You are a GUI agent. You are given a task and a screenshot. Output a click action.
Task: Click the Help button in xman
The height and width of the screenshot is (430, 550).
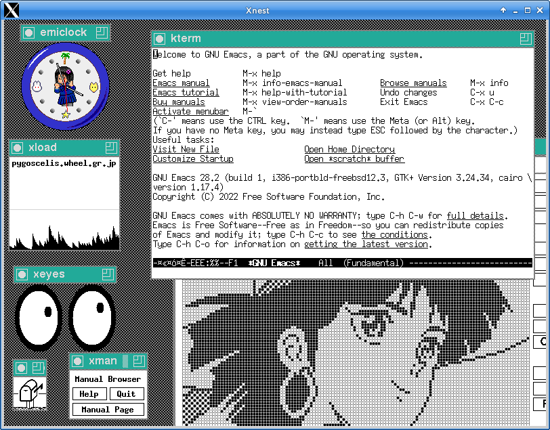coord(89,394)
